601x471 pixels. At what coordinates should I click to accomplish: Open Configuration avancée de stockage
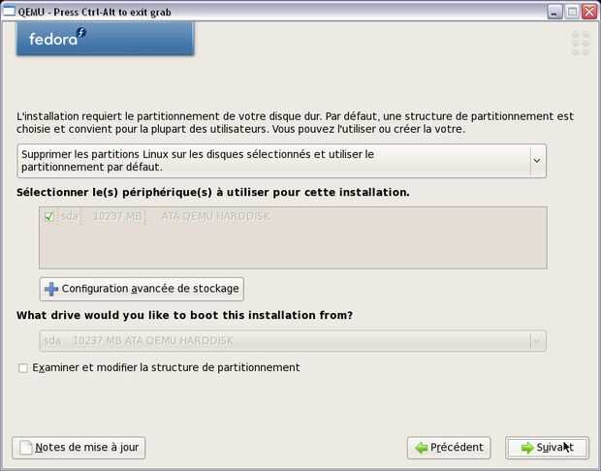[142, 289]
